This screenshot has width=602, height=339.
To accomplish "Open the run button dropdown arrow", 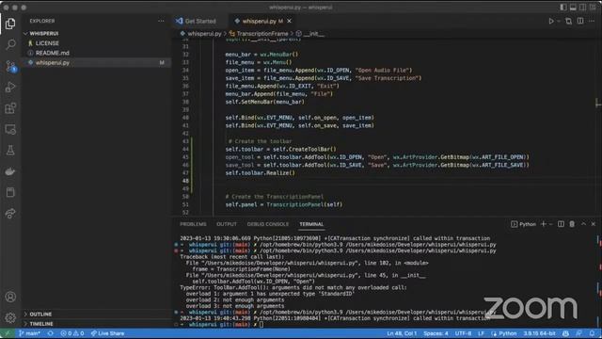I will (559, 21).
